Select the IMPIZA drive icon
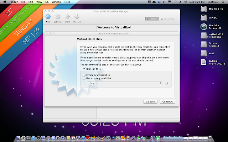This screenshot has width=228, height=142. point(203,18)
